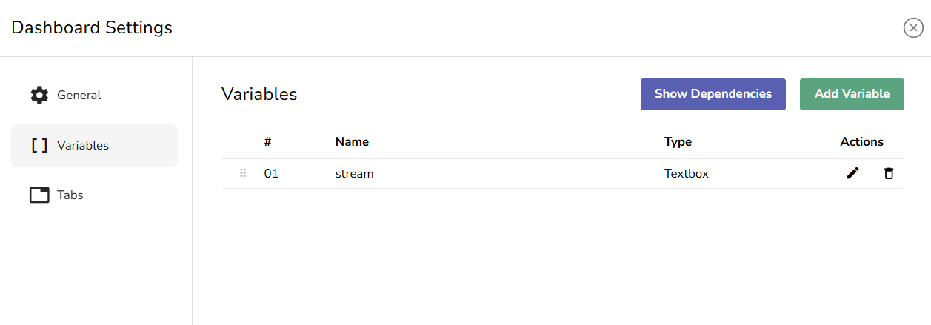Screen dimensions: 931x325
Task: Close the Dashboard Settings dialog
Action: [913, 28]
